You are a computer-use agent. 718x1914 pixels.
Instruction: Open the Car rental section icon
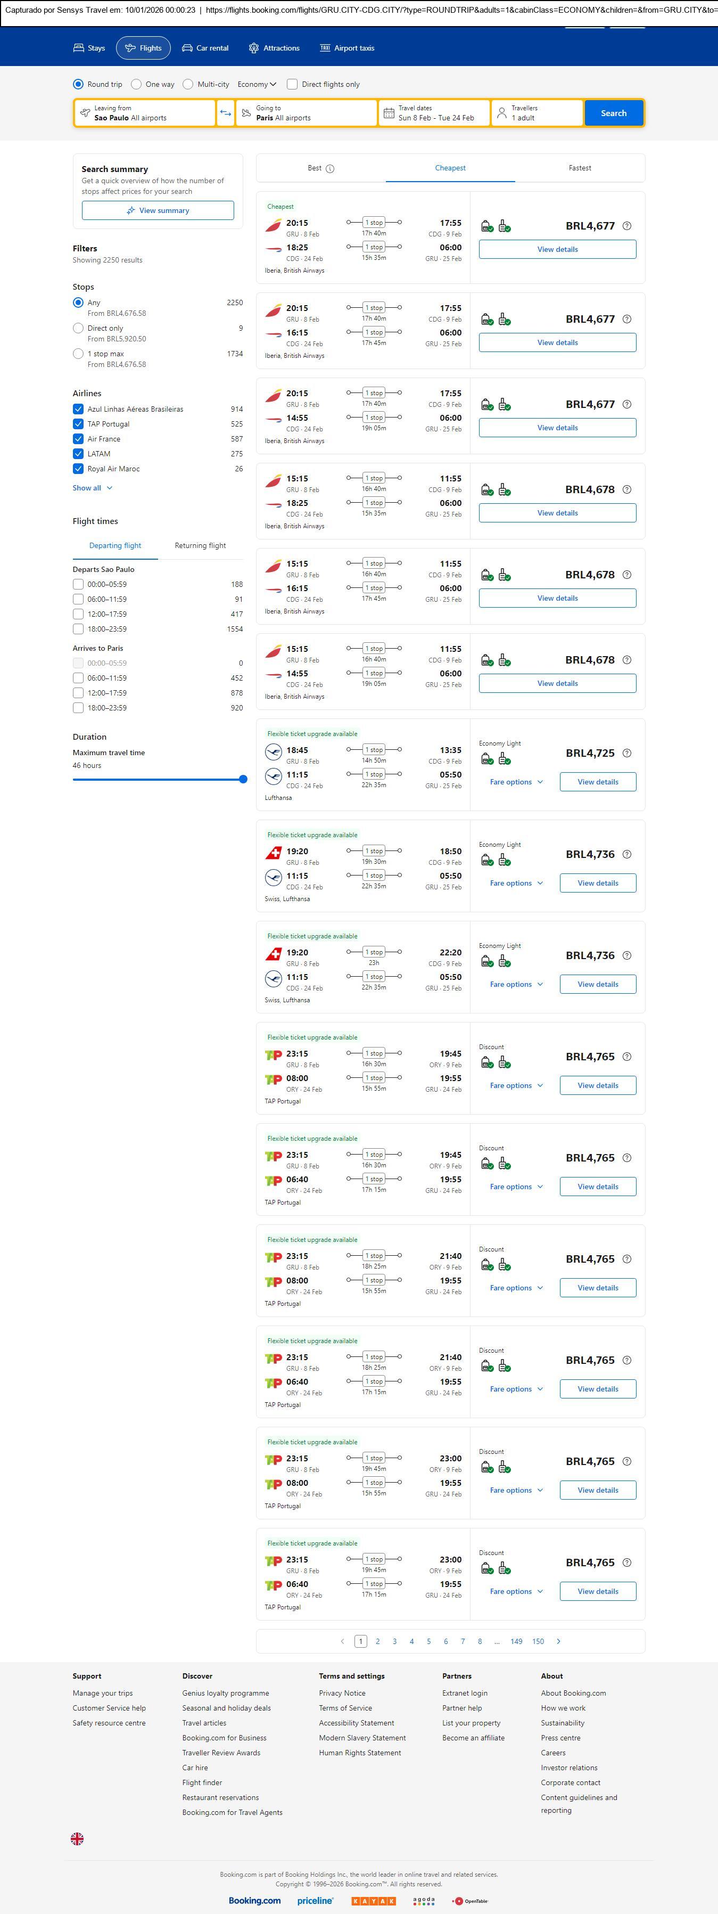[187, 48]
